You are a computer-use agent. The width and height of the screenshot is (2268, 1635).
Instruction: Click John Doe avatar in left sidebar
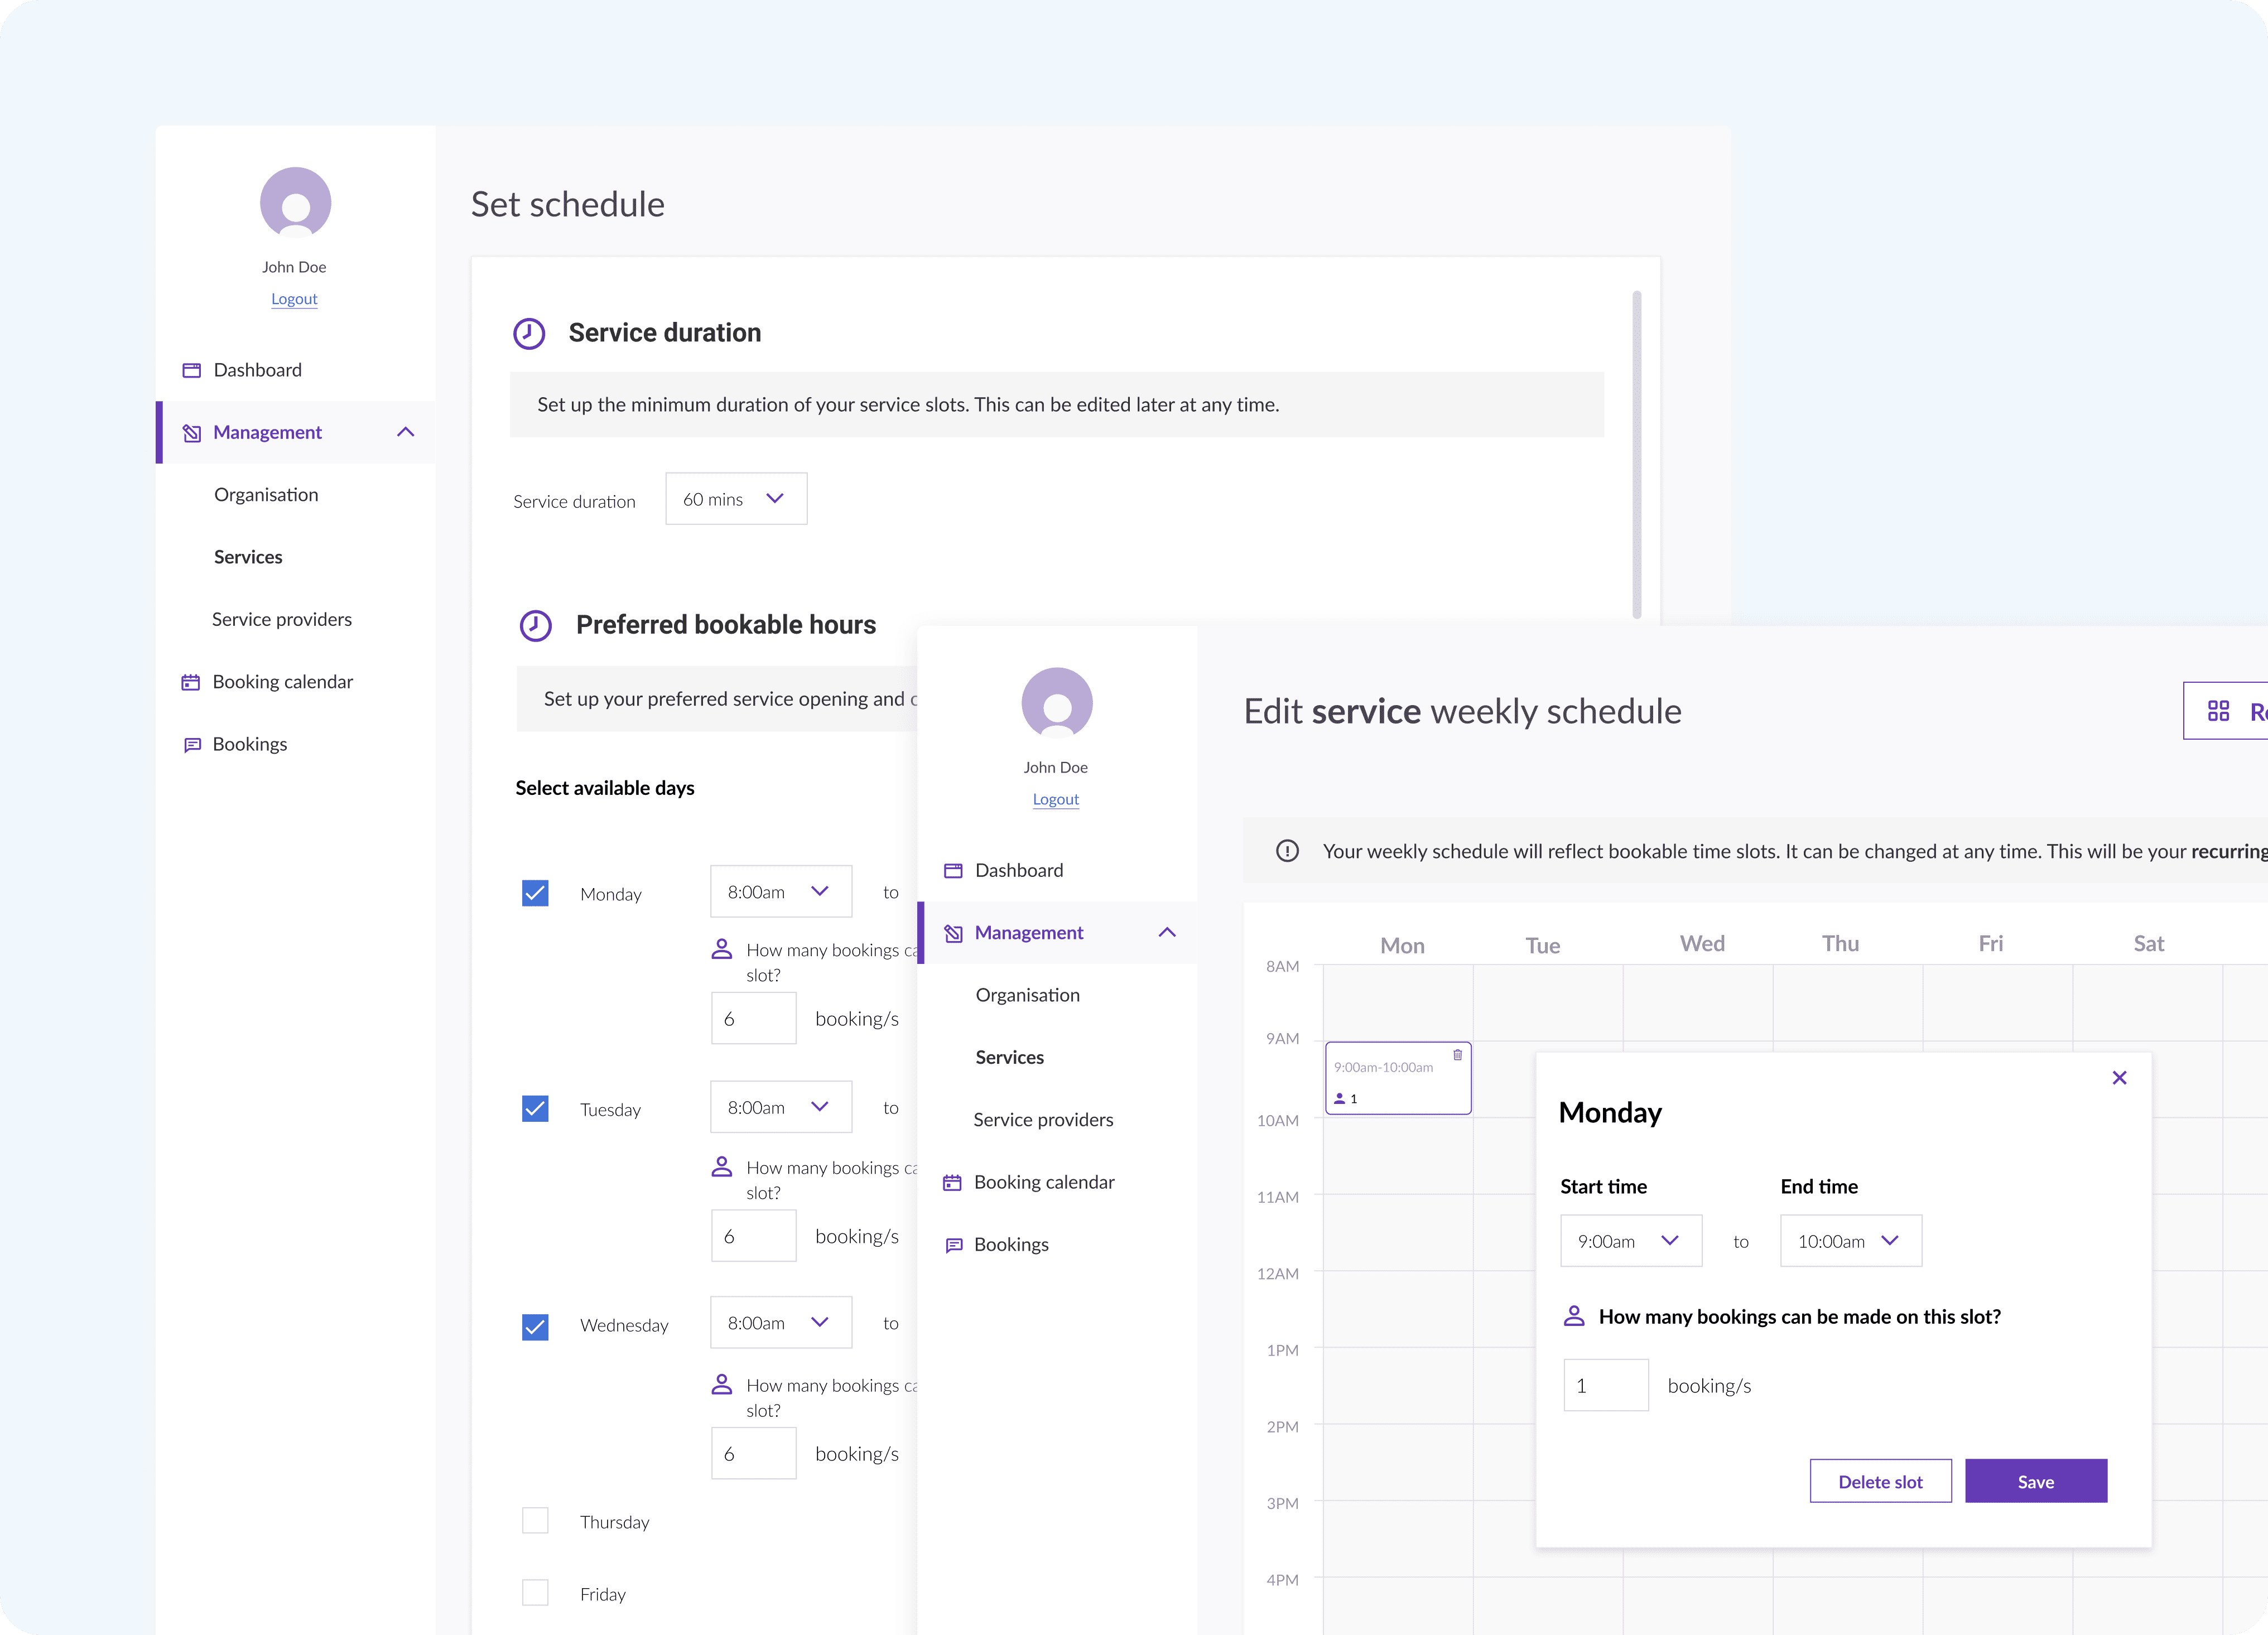coord(295,202)
